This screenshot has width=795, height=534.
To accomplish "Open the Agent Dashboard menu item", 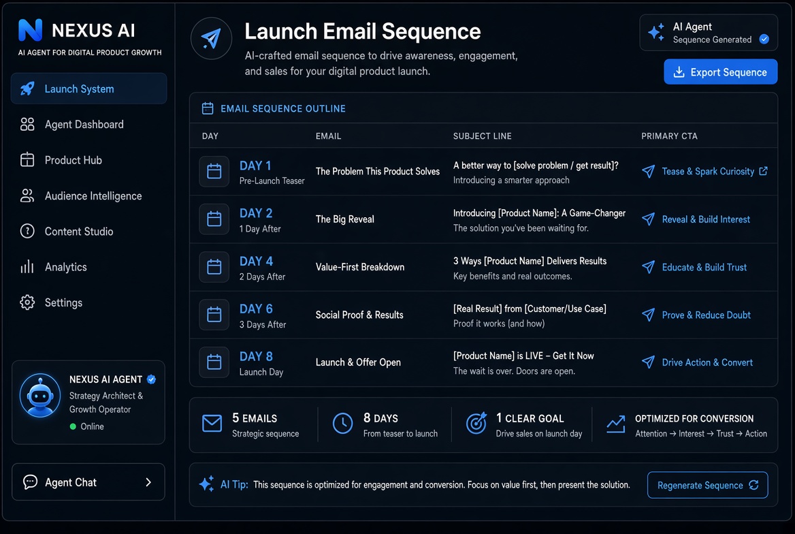I will point(84,125).
